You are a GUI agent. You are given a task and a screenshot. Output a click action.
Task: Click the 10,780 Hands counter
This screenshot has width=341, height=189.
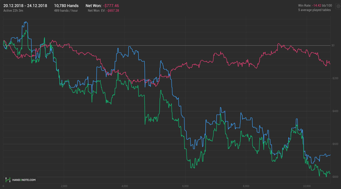click(x=66, y=6)
